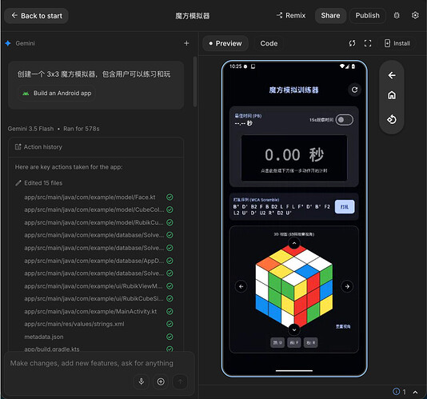This screenshot has width=427, height=399.
Task: Switch to the Code tab
Action: point(269,43)
